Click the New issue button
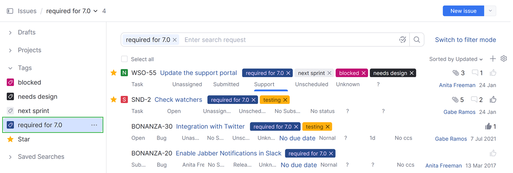The width and height of the screenshot is (513, 173). pyautogui.click(x=463, y=11)
